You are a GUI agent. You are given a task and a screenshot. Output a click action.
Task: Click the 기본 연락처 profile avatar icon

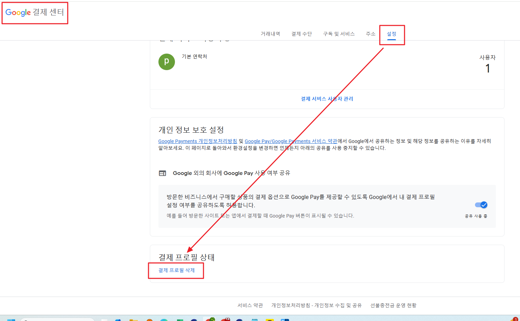click(x=167, y=62)
